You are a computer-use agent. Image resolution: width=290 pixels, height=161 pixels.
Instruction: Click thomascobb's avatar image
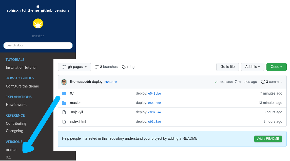pyautogui.click(x=64, y=82)
